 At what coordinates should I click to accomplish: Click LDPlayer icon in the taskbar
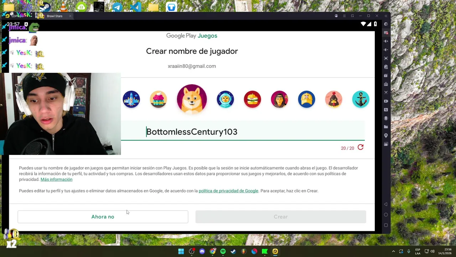(275, 251)
